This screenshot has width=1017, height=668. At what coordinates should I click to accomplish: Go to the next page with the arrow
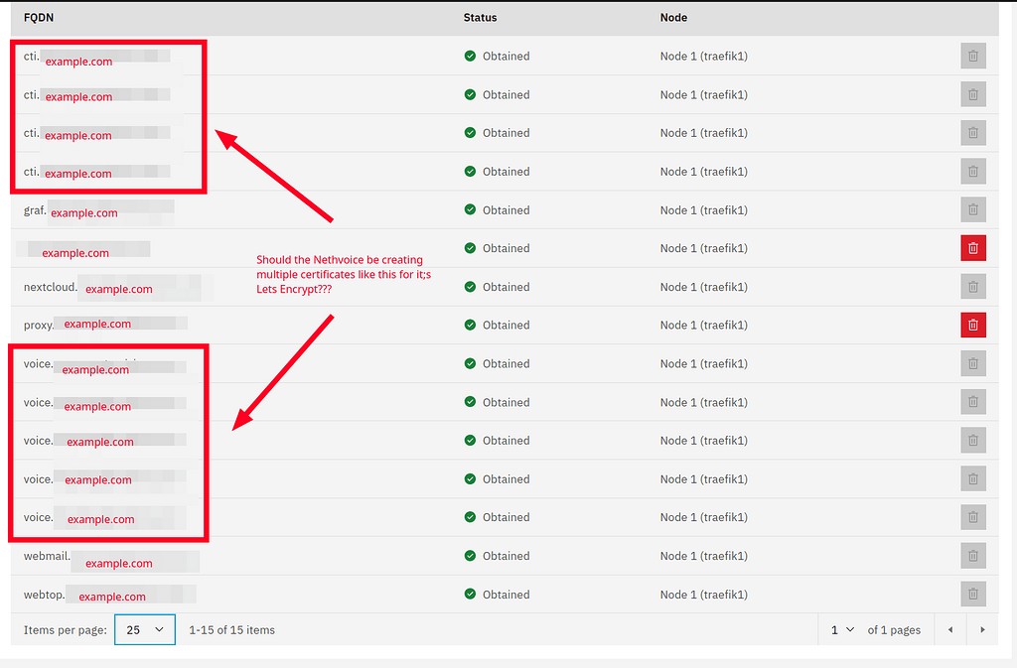point(982,629)
